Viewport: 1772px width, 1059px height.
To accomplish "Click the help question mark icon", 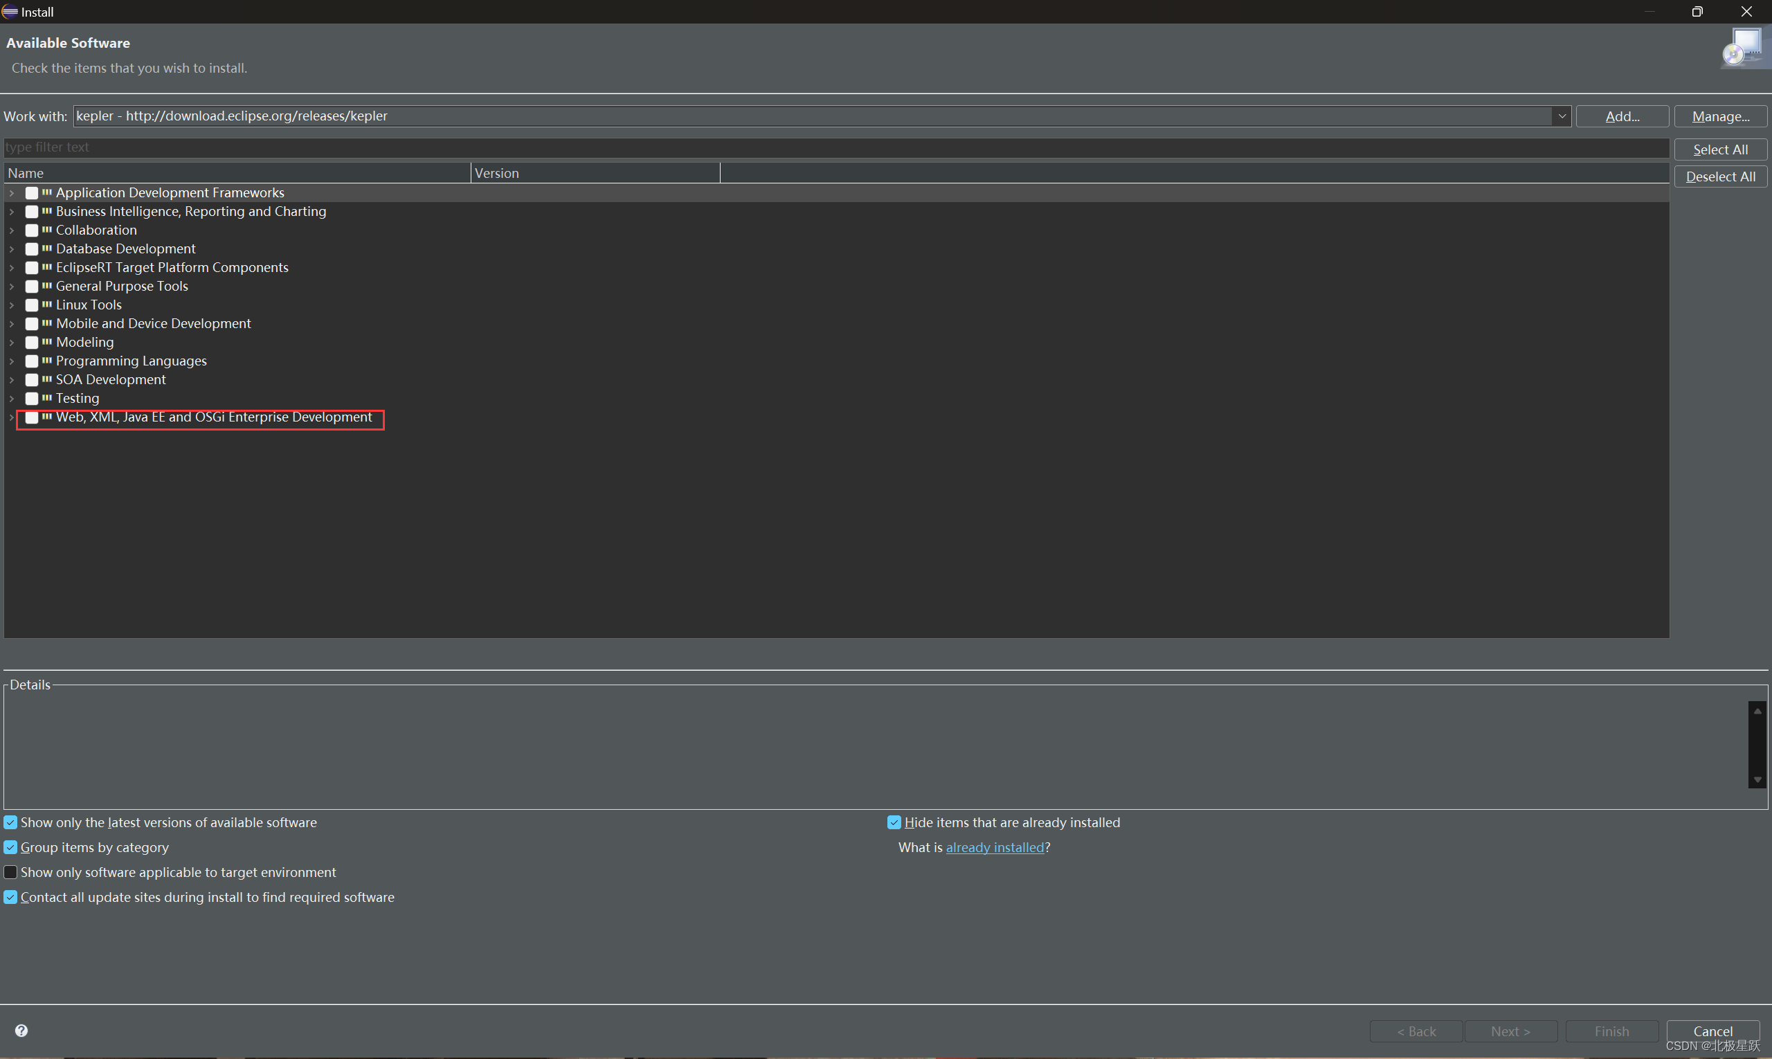I will pyautogui.click(x=21, y=1031).
